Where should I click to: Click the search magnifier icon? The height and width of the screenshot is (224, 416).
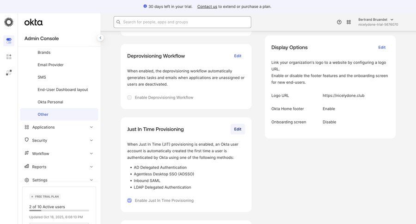pyautogui.click(x=118, y=22)
